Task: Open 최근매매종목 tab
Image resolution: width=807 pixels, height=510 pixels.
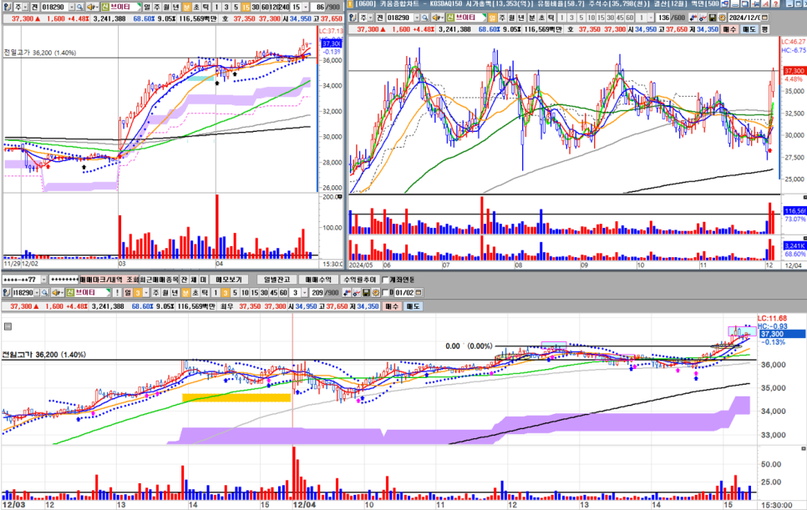Action: point(159,280)
